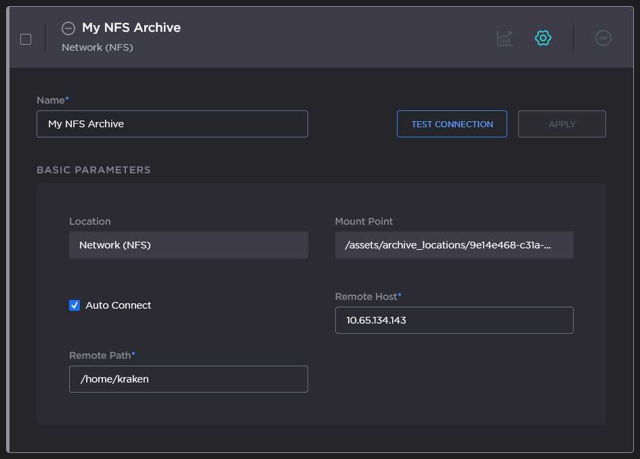Screen dimensions: 640x459
Task: Click the Apply button
Action: pos(561,124)
